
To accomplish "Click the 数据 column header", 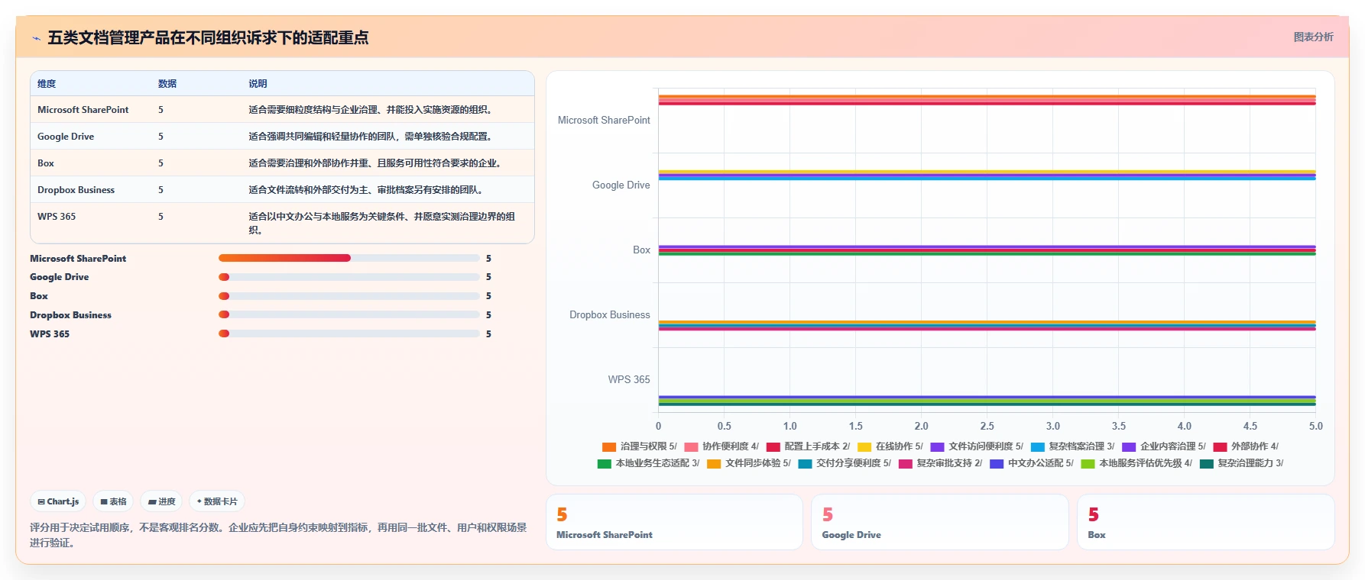I will pos(167,84).
